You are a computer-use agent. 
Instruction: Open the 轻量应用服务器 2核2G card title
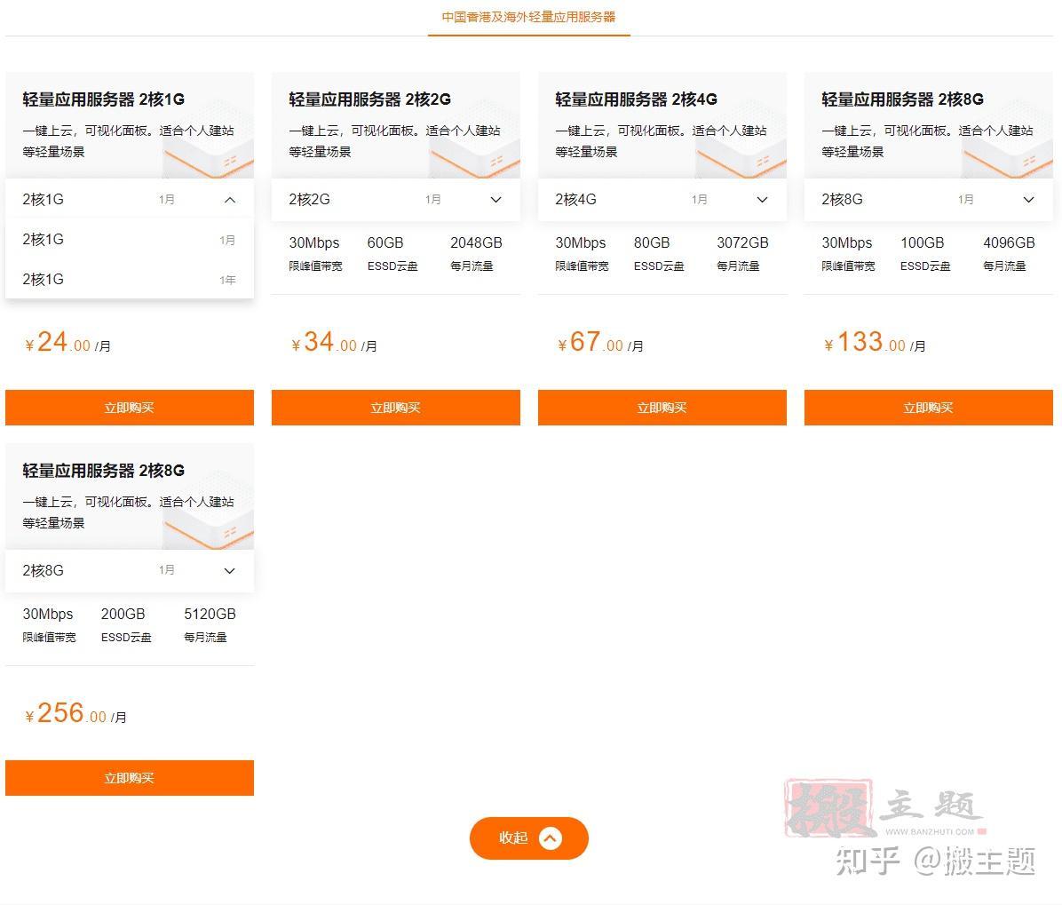pos(369,99)
